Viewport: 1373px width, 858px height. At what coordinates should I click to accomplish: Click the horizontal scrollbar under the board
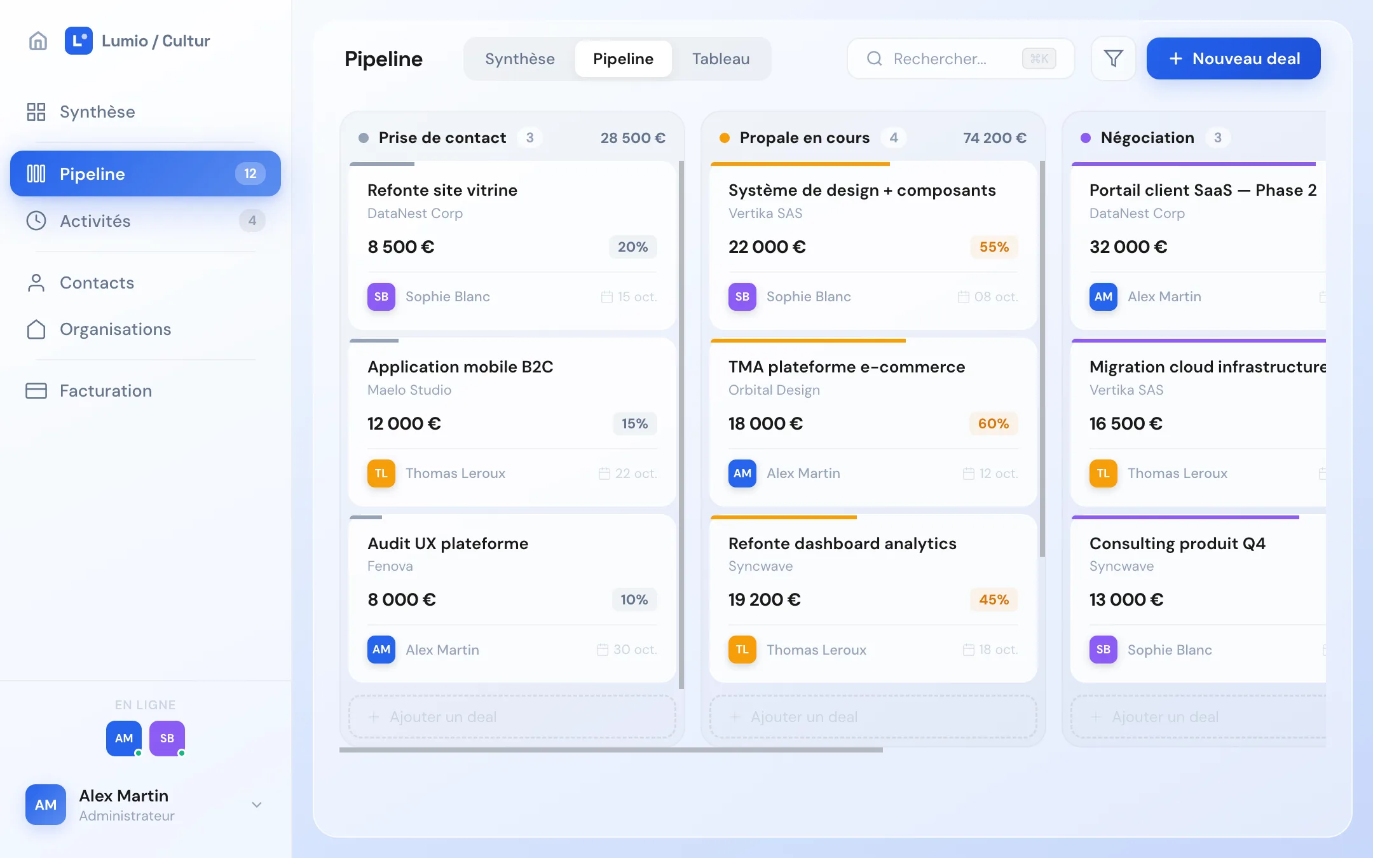click(x=611, y=750)
